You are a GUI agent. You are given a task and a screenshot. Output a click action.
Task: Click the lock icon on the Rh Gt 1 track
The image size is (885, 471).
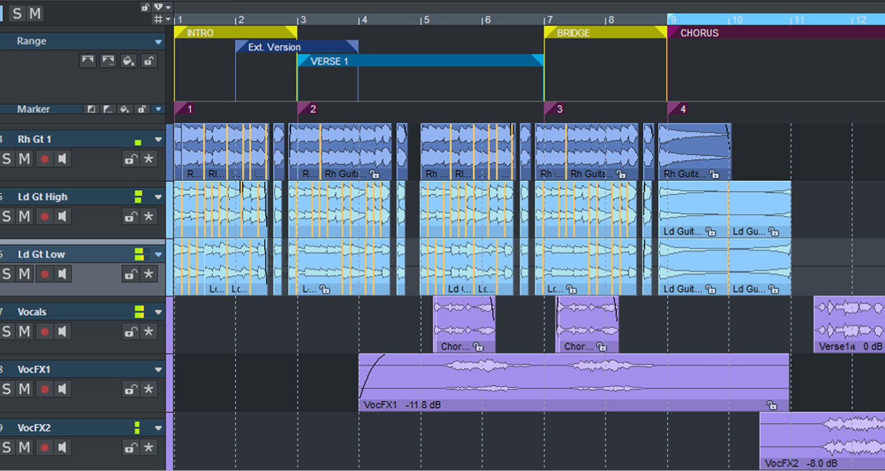tap(131, 159)
